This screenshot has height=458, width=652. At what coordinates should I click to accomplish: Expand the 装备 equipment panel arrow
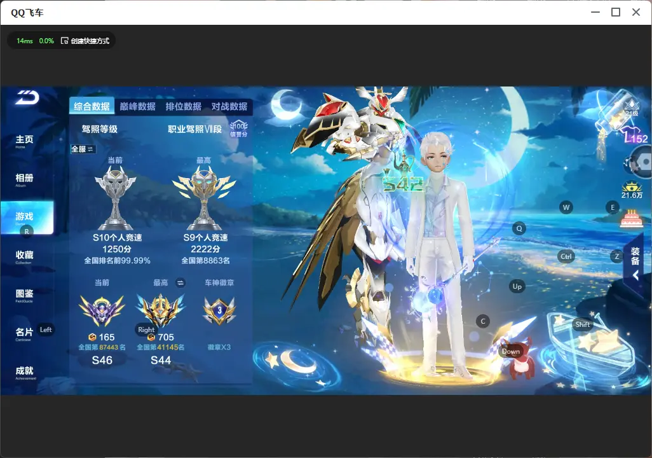[x=635, y=275]
